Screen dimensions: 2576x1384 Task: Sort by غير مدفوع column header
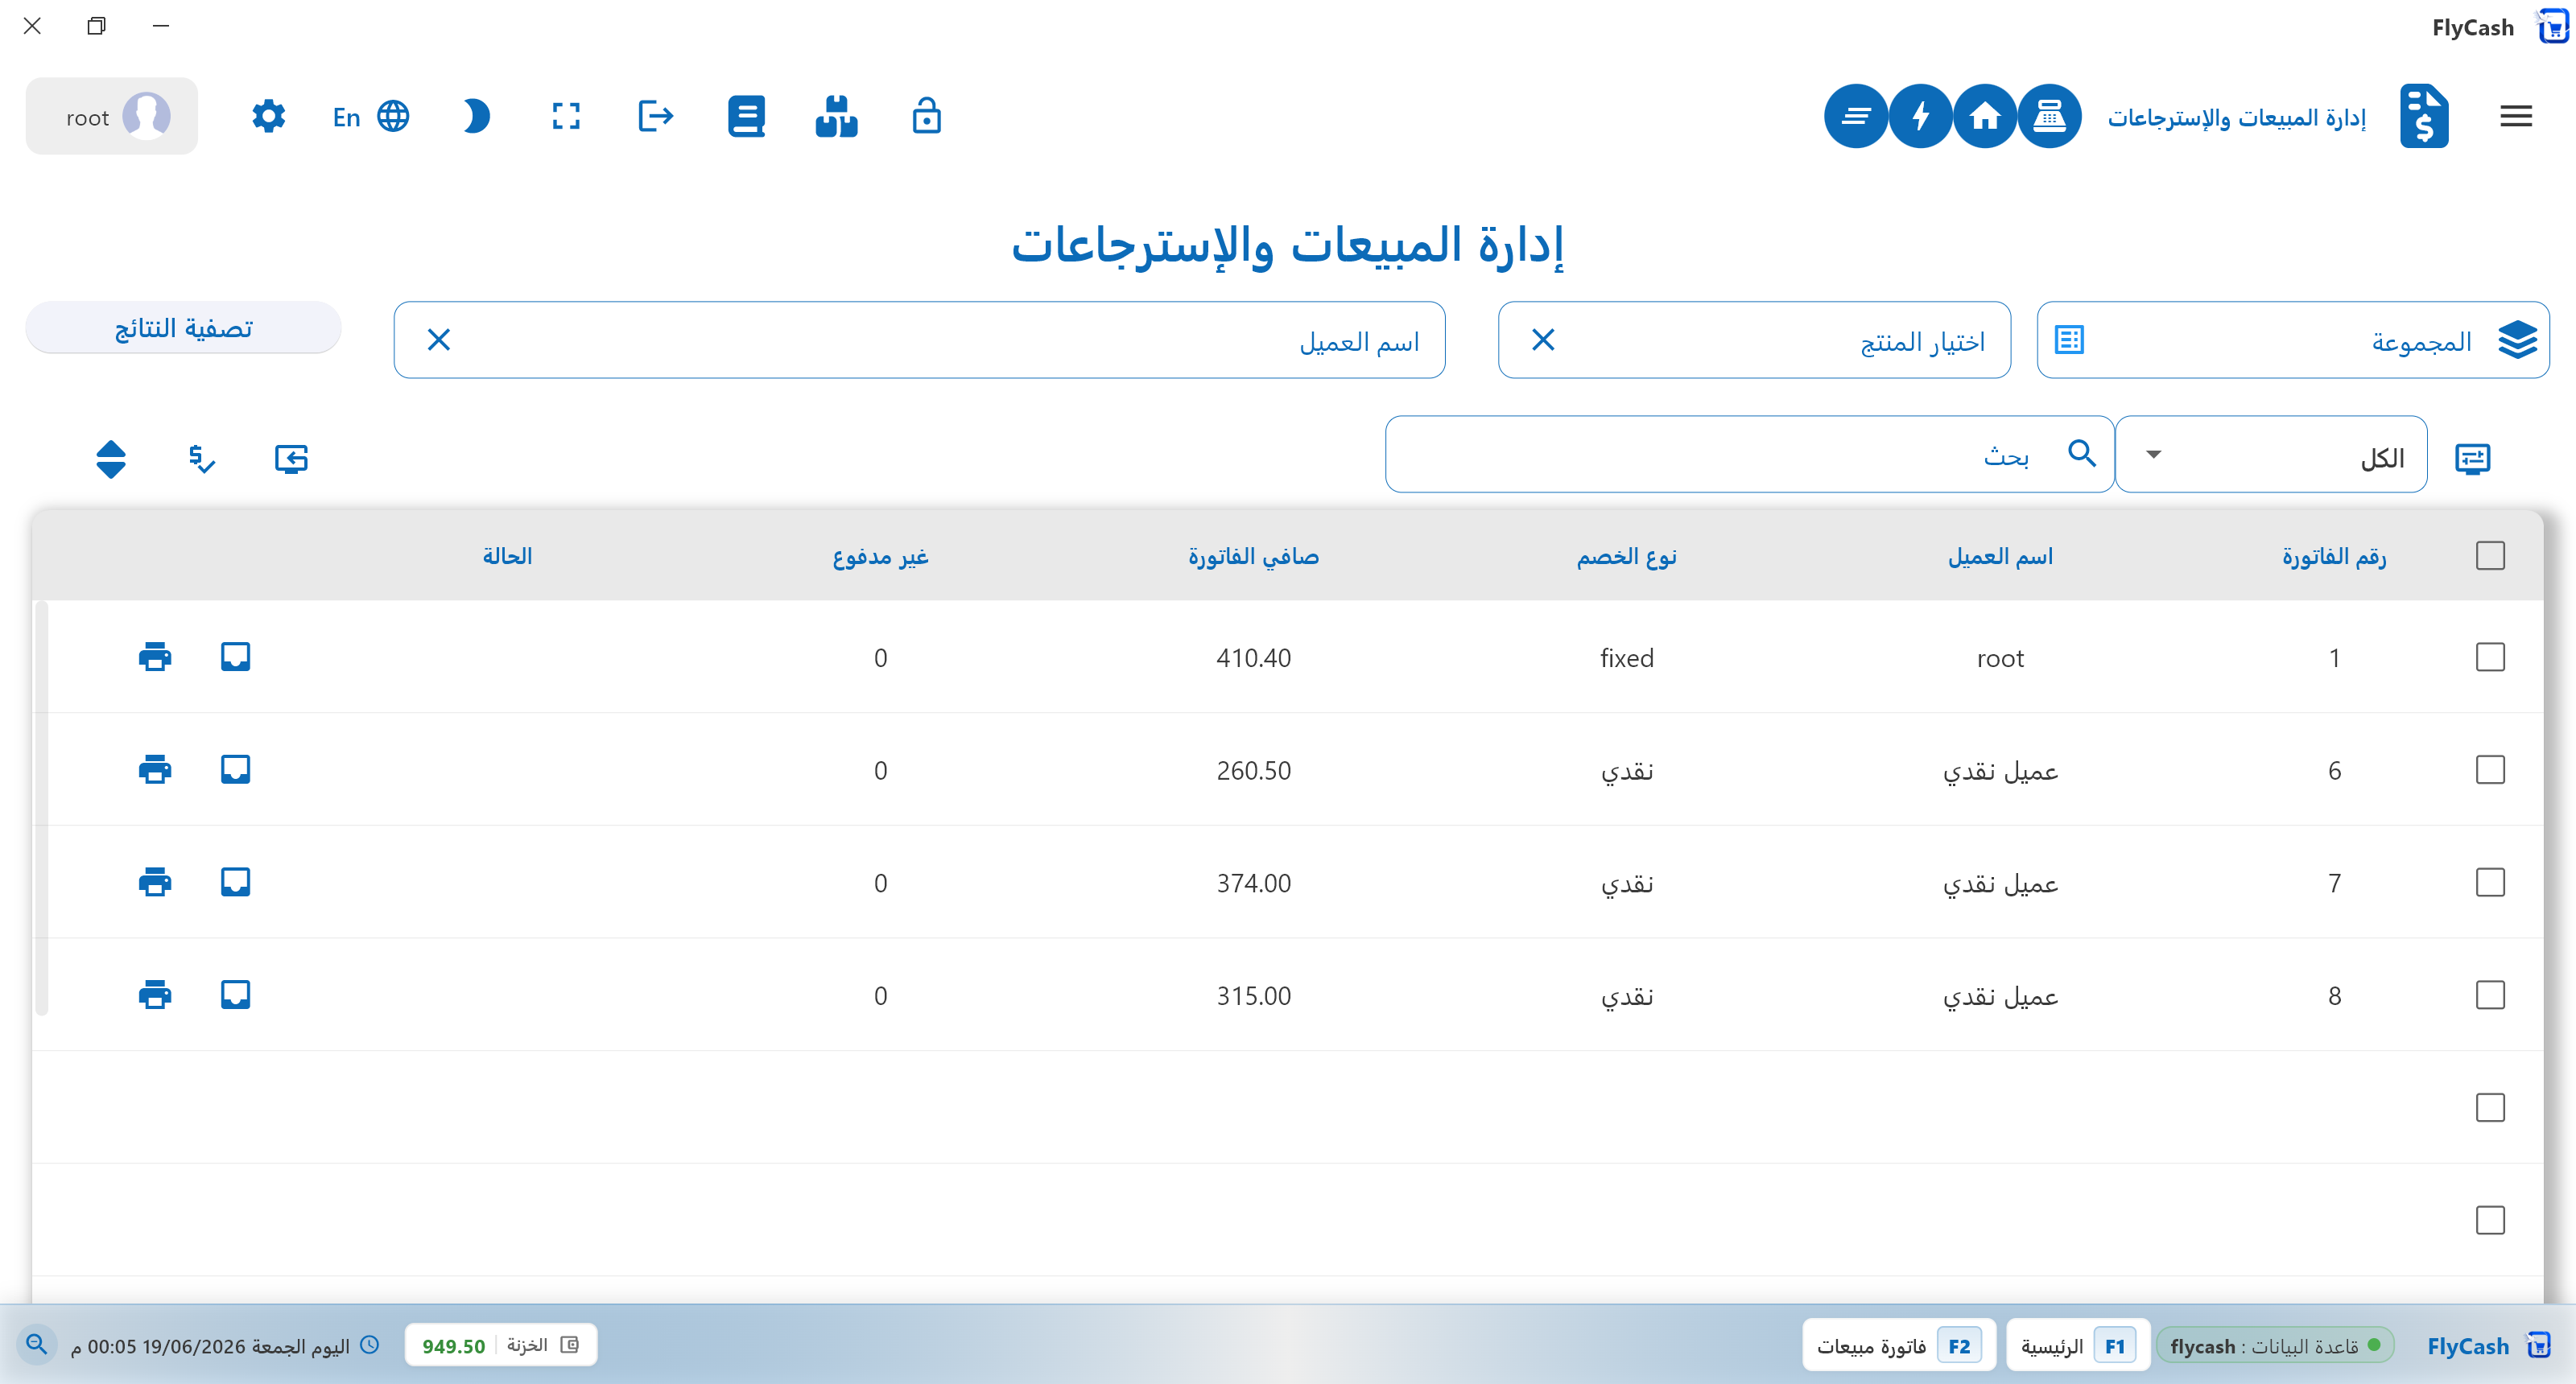pyautogui.click(x=880, y=555)
